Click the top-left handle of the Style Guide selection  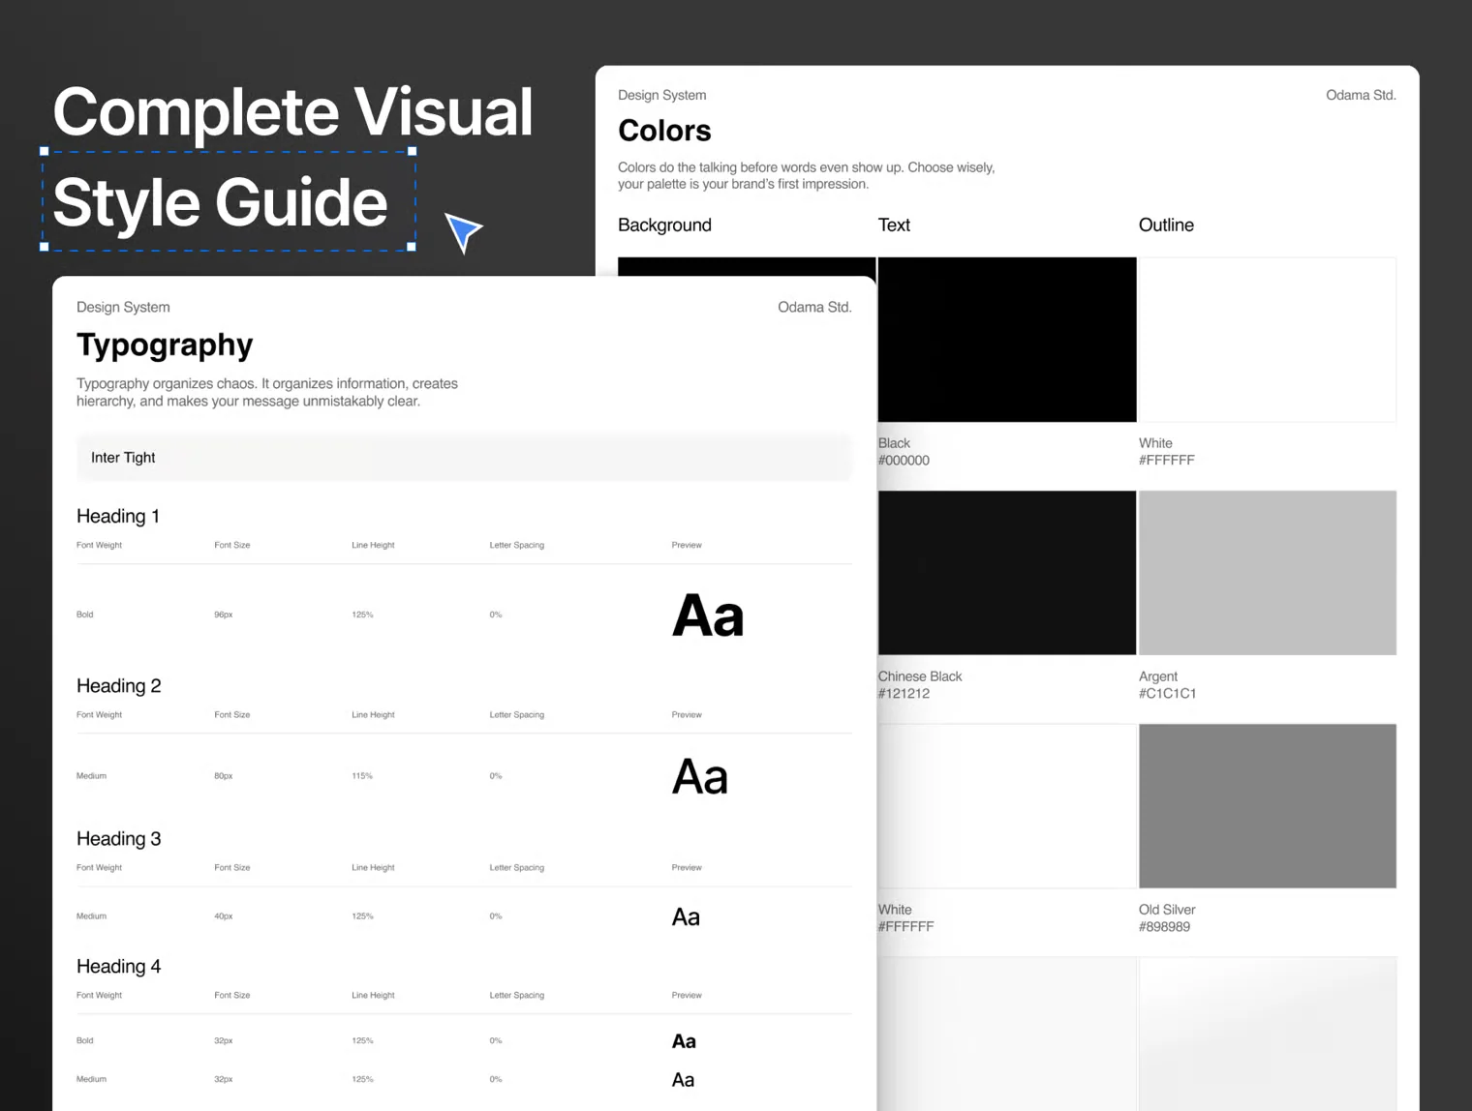[x=44, y=151]
